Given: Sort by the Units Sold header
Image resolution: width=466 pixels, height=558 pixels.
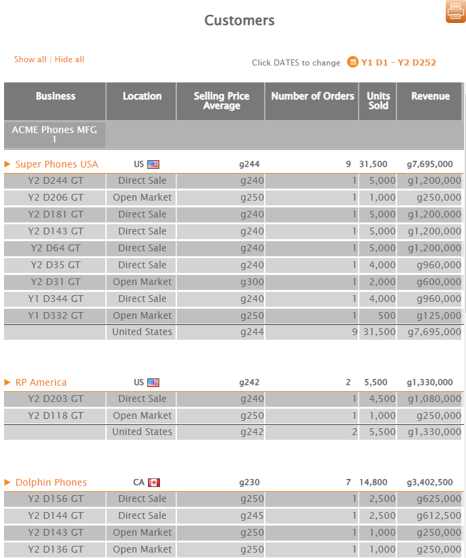Looking at the screenshot, I should pos(378,101).
